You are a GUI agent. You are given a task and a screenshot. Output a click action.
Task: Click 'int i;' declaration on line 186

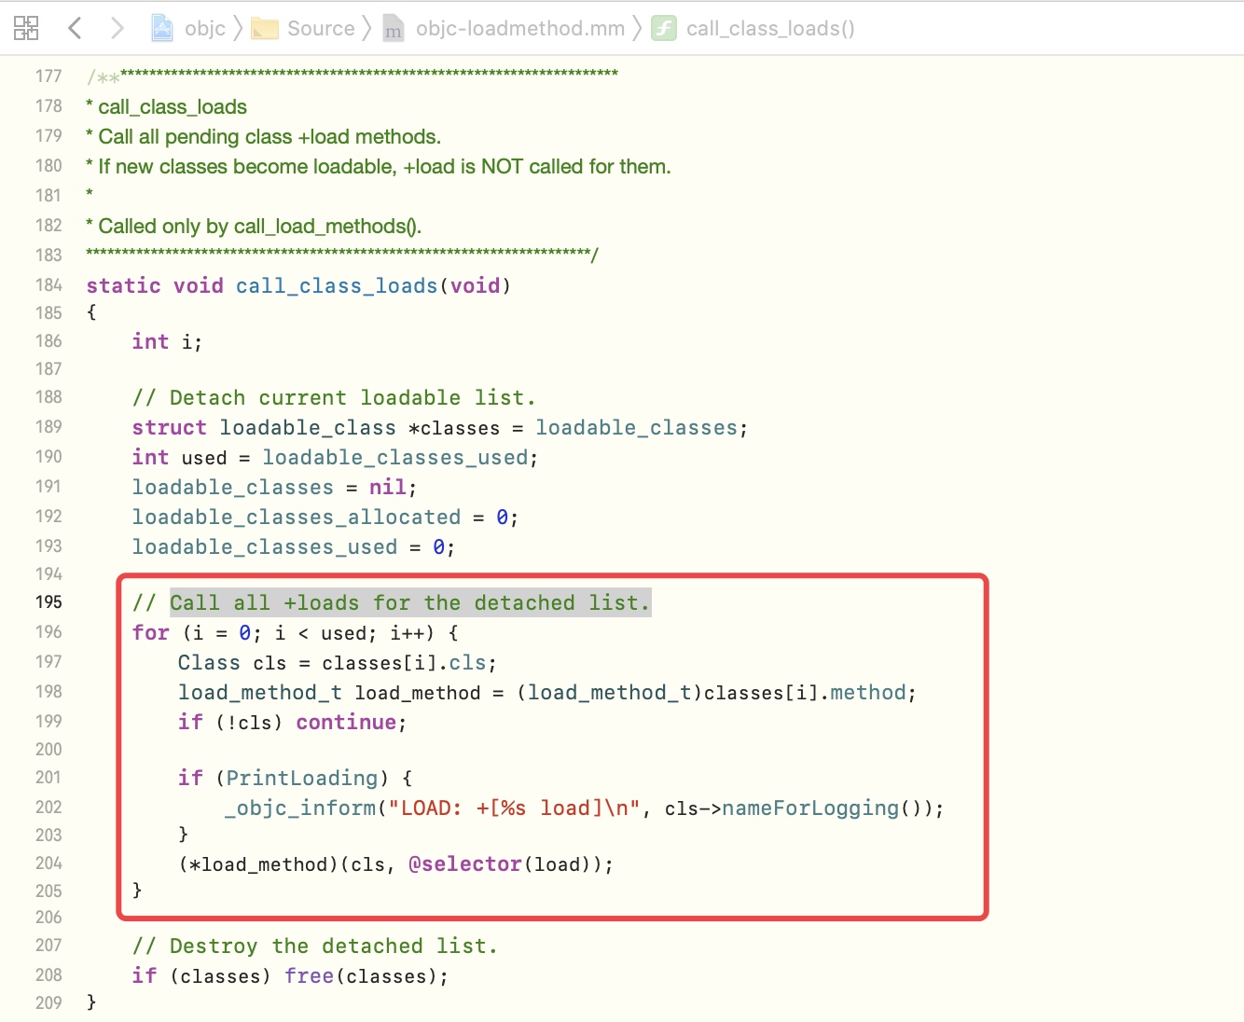pyautogui.click(x=167, y=341)
